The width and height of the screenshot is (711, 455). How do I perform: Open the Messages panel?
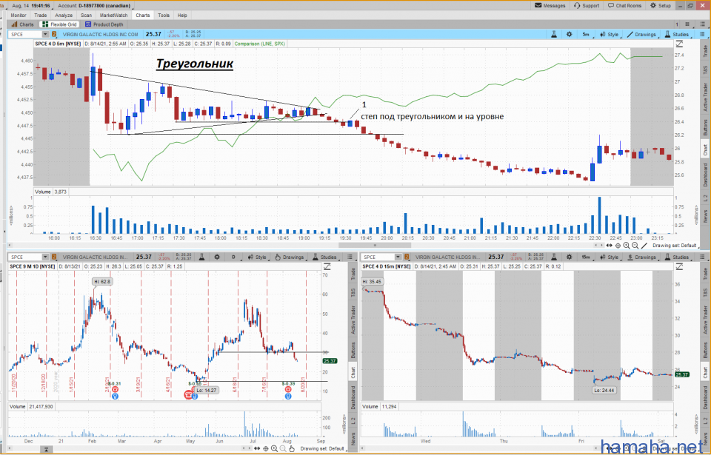[550, 5]
